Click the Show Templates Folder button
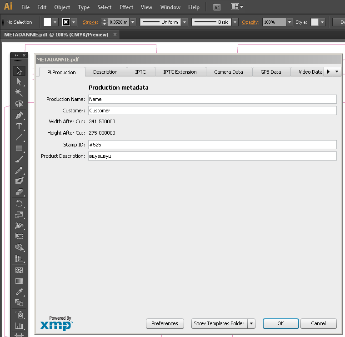Screen dimensions: 345x337 (x=219, y=323)
